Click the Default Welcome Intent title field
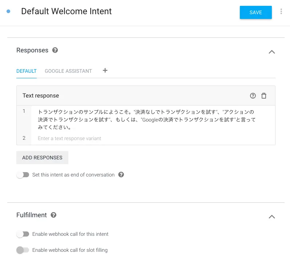The image size is (290, 262). (x=67, y=11)
